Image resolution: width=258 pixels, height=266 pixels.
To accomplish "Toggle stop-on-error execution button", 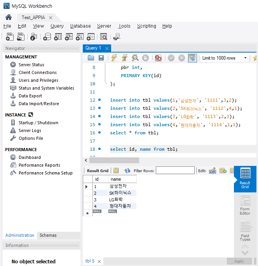I will click(158, 58).
